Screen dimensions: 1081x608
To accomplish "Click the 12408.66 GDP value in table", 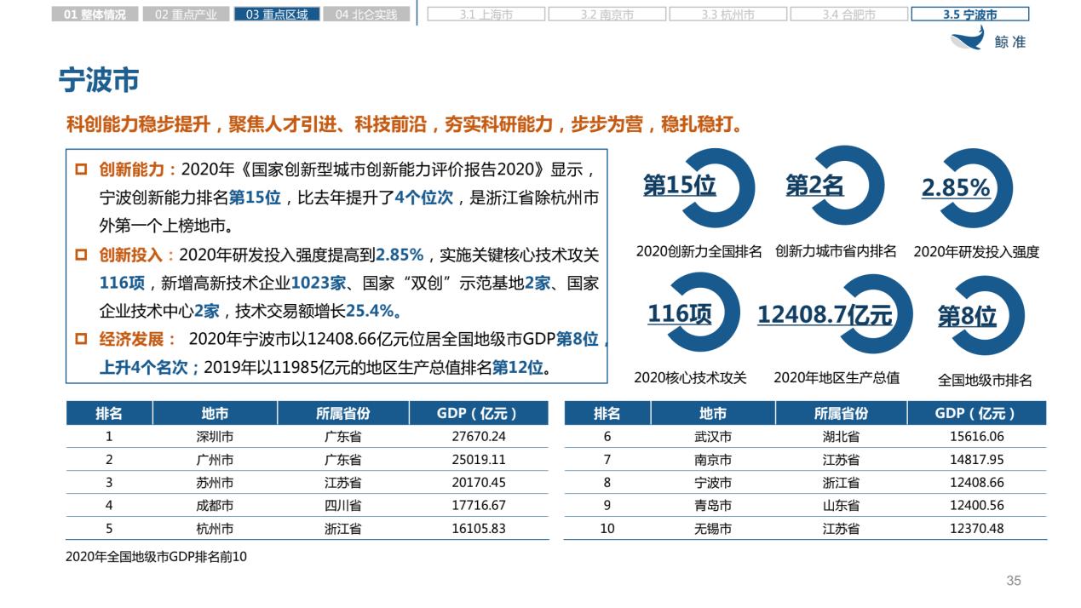I will pos(977,483).
